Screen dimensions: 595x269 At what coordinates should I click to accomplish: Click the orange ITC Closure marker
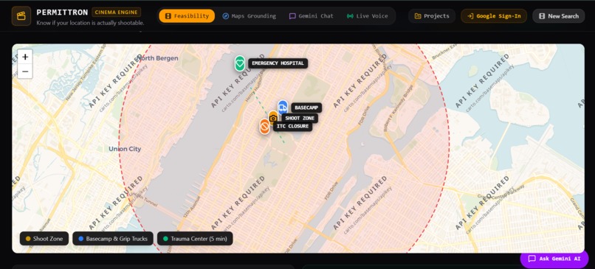[x=264, y=126]
